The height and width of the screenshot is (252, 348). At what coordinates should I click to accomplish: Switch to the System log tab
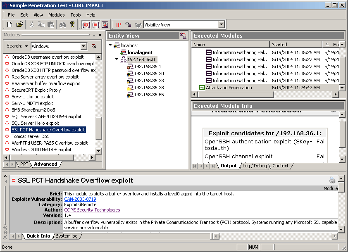tap(67, 236)
